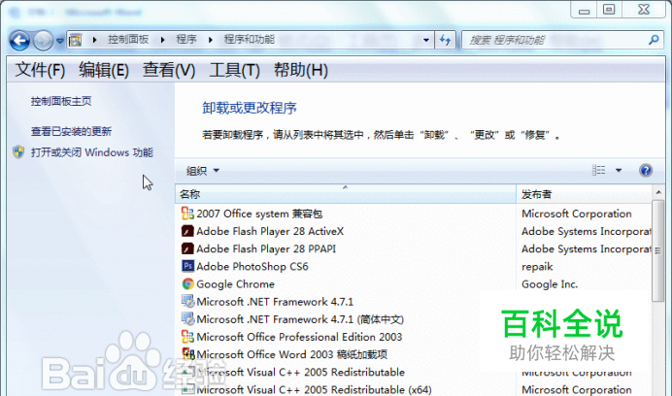This screenshot has width=672, height=396.
Task: Select the 程序和功能 breadcrumb
Action: (x=250, y=40)
